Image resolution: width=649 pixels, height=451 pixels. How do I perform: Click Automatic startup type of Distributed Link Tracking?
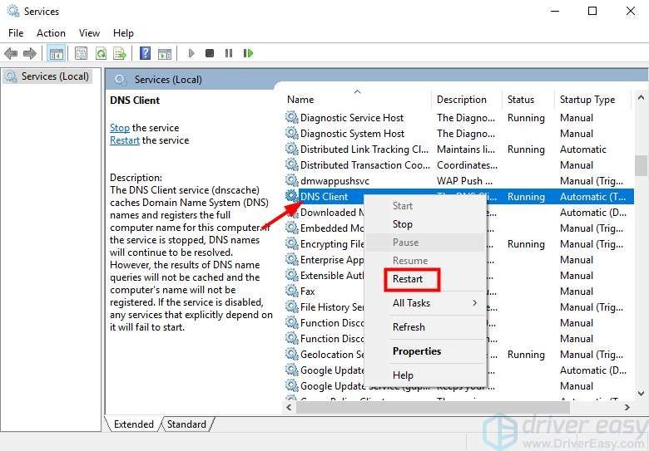pyautogui.click(x=582, y=150)
